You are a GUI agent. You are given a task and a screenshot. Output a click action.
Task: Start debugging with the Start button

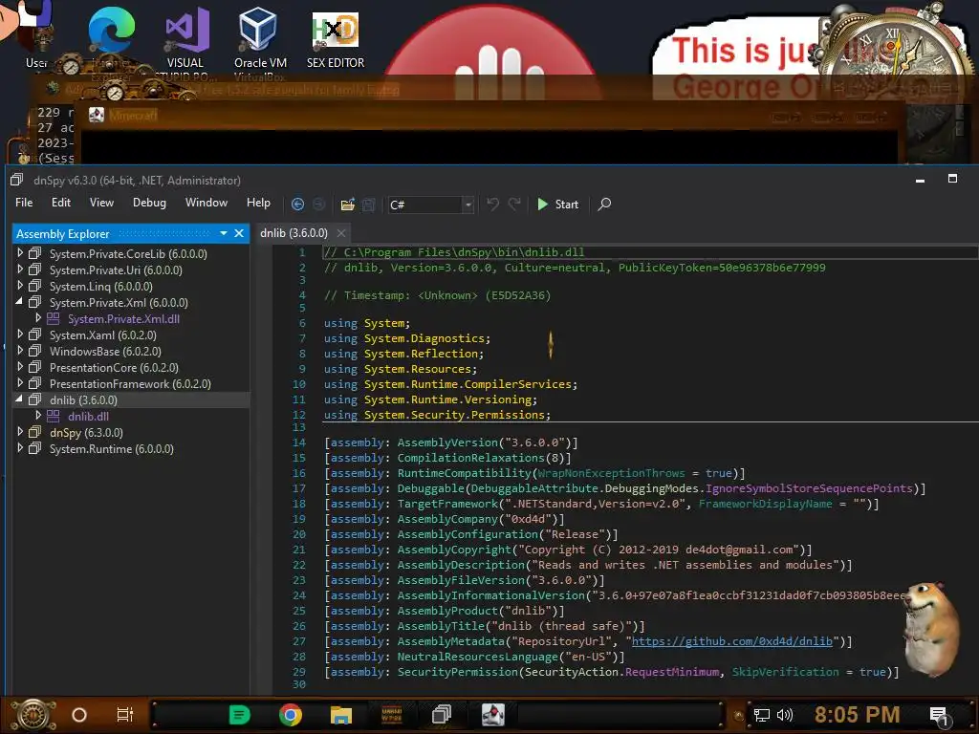pos(558,205)
